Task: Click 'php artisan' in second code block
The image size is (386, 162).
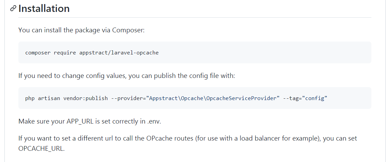Action: (x=38, y=98)
